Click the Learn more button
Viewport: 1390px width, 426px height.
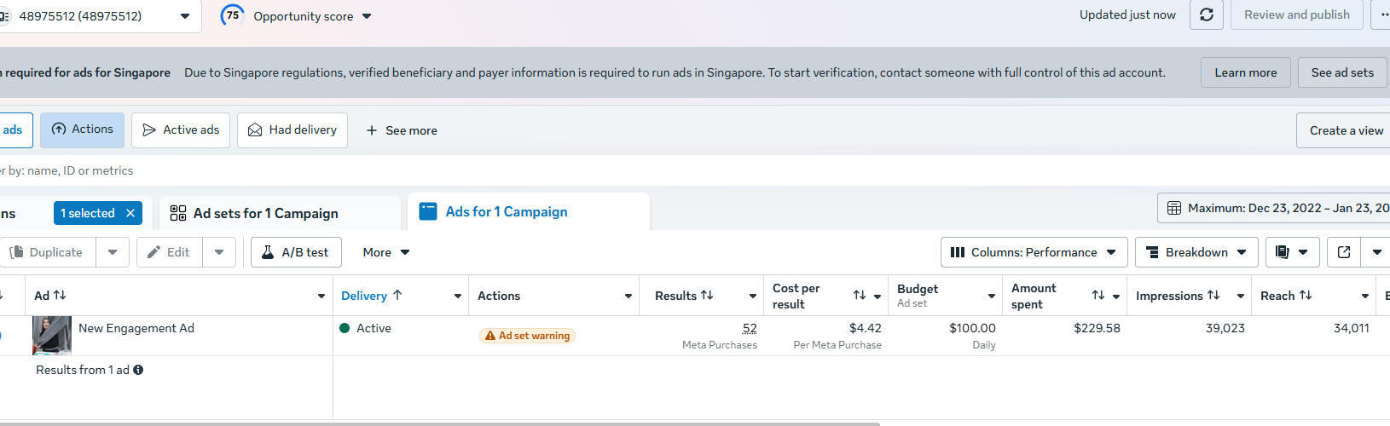point(1245,72)
